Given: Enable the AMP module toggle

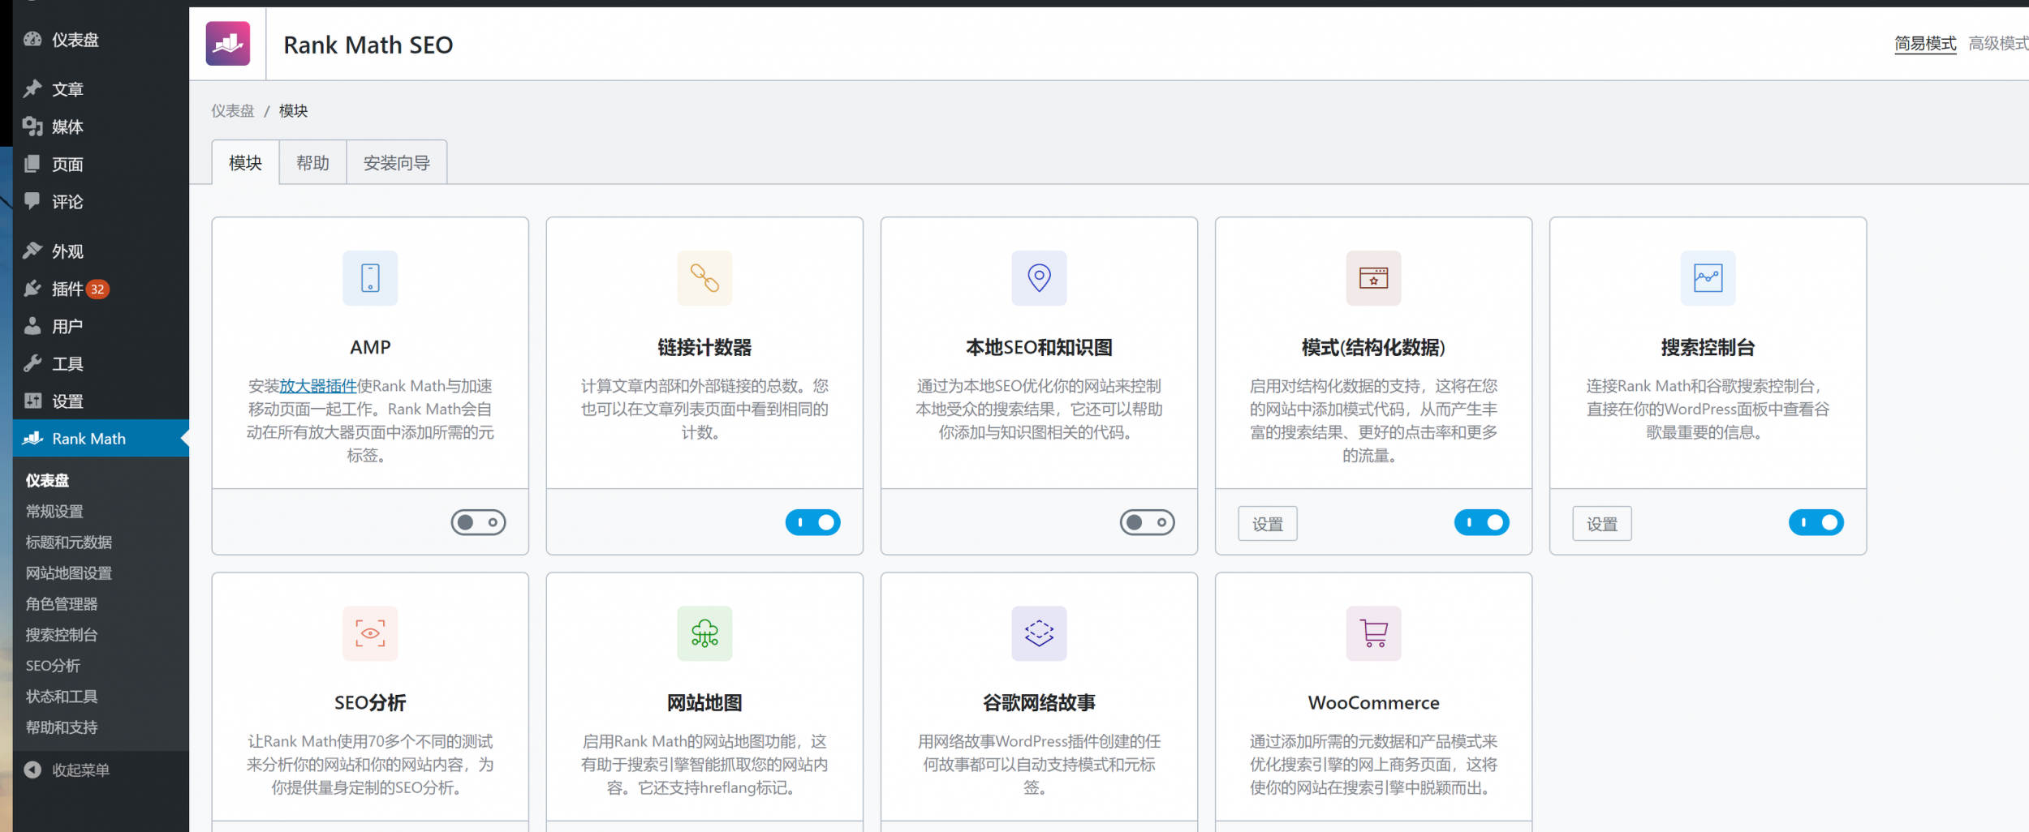Looking at the screenshot, I should pyautogui.click(x=479, y=522).
